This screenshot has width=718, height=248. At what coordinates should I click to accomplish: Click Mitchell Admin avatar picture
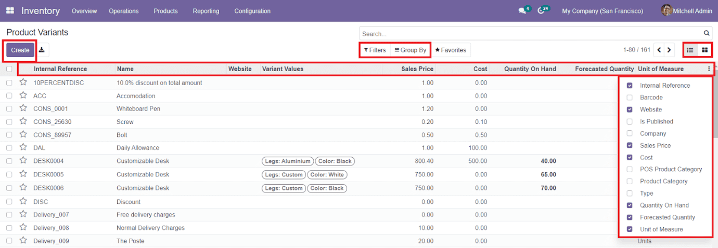666,10
